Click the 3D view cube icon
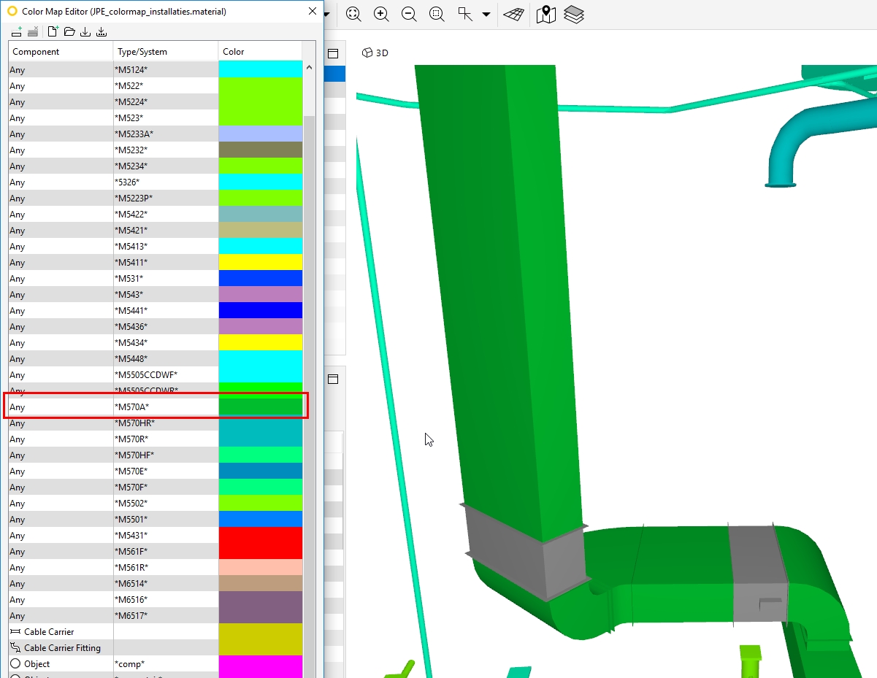Image resolution: width=877 pixels, height=678 pixels. pyautogui.click(x=367, y=53)
